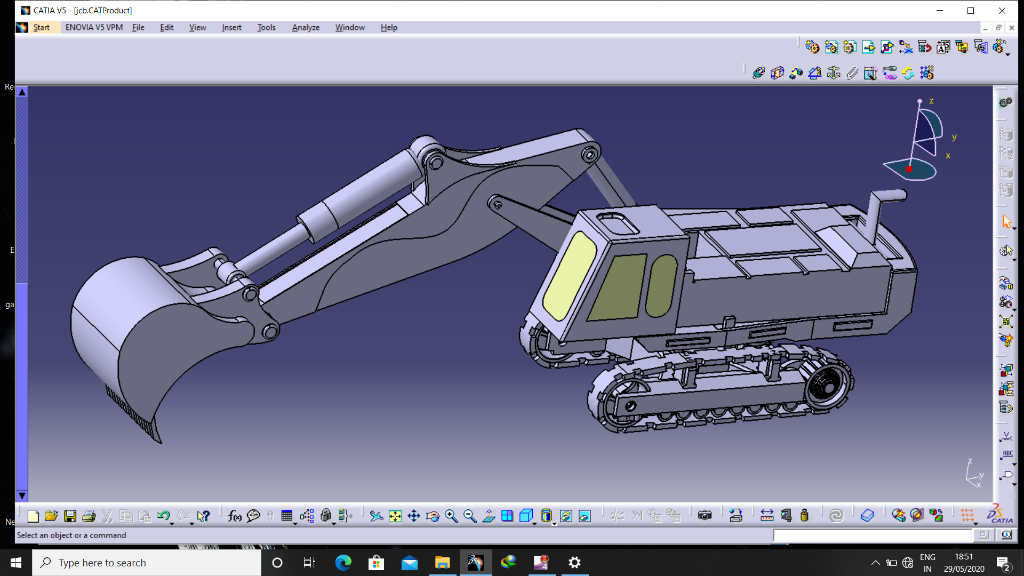Activate the Rotate view tool
The height and width of the screenshot is (576, 1024).
(433, 516)
